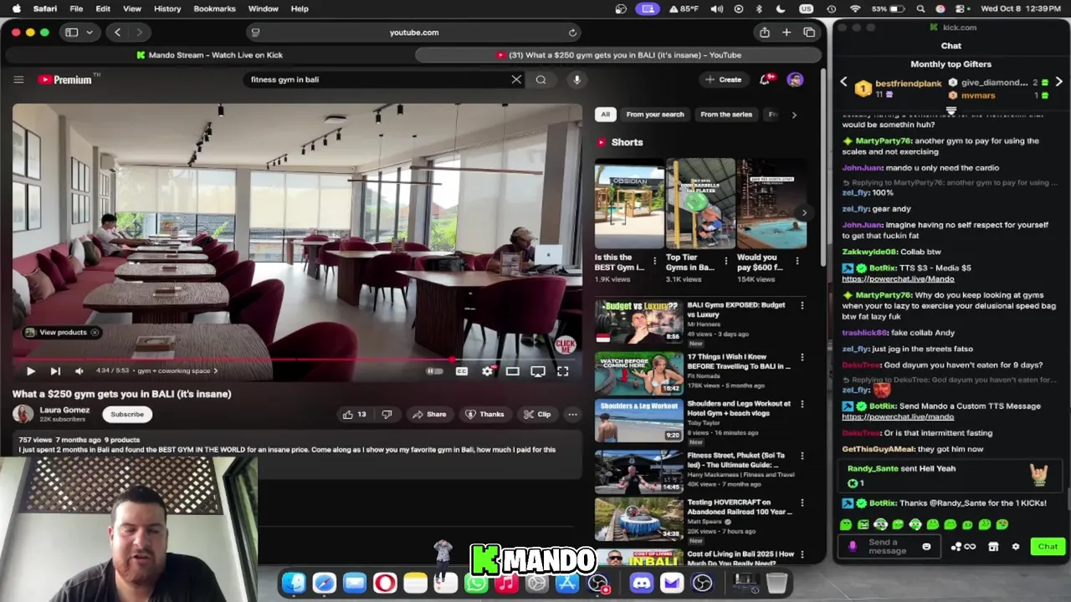Image resolution: width=1071 pixels, height=602 pixels.
Task: Dismiss the 'View products' overlay
Action: pyautogui.click(x=95, y=332)
